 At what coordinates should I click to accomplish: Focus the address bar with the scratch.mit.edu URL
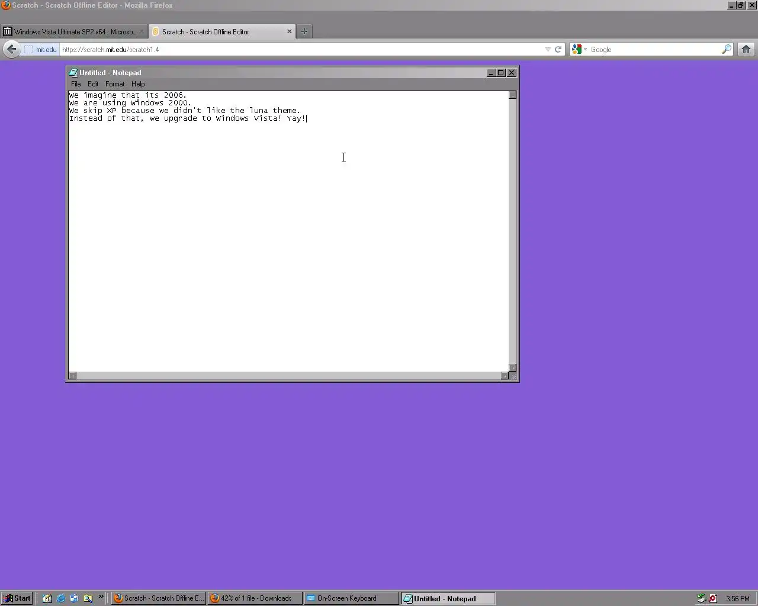(x=301, y=49)
